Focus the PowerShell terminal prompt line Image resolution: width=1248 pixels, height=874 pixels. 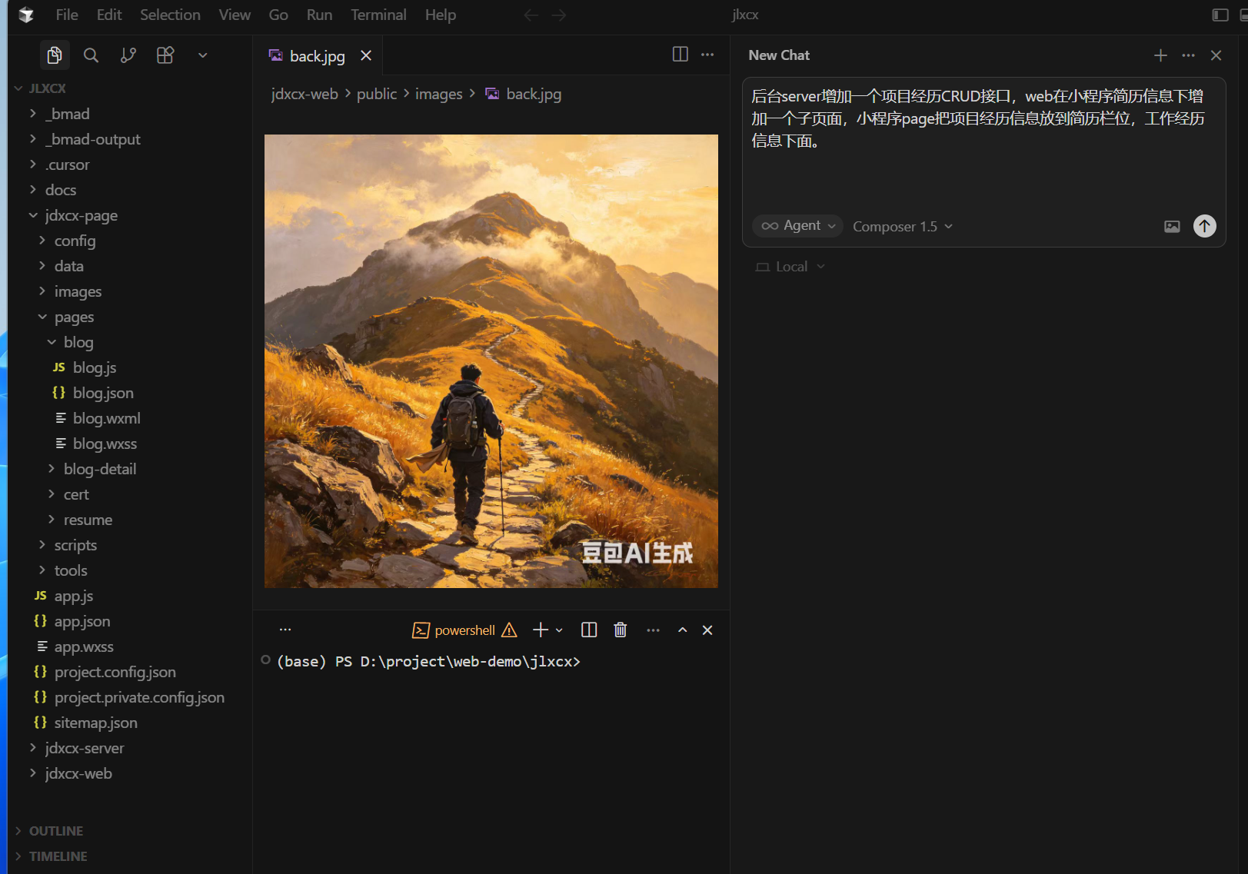click(x=428, y=662)
